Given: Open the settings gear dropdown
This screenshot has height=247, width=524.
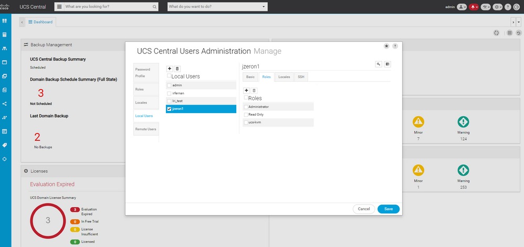Looking at the screenshot, I should 497,7.
